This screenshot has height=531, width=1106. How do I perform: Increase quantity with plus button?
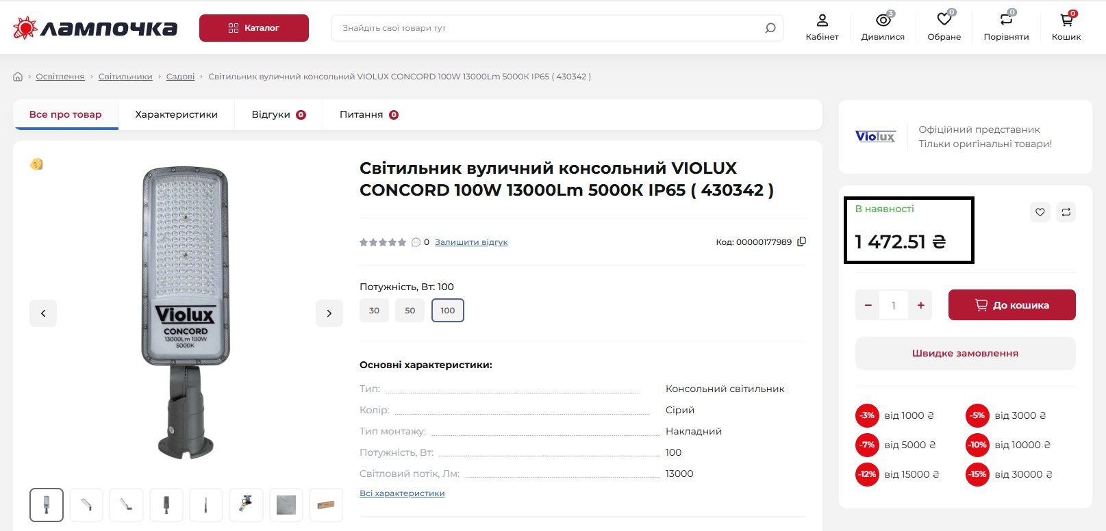pyautogui.click(x=921, y=305)
